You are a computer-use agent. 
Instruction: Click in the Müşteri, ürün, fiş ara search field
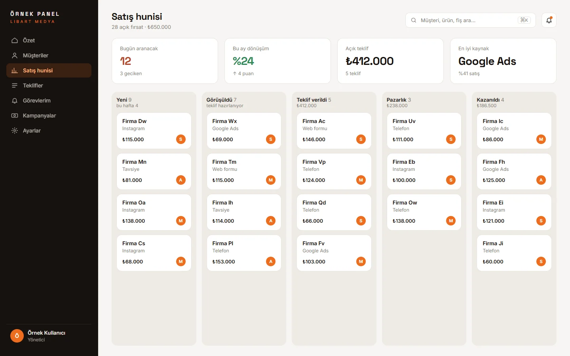point(470,20)
